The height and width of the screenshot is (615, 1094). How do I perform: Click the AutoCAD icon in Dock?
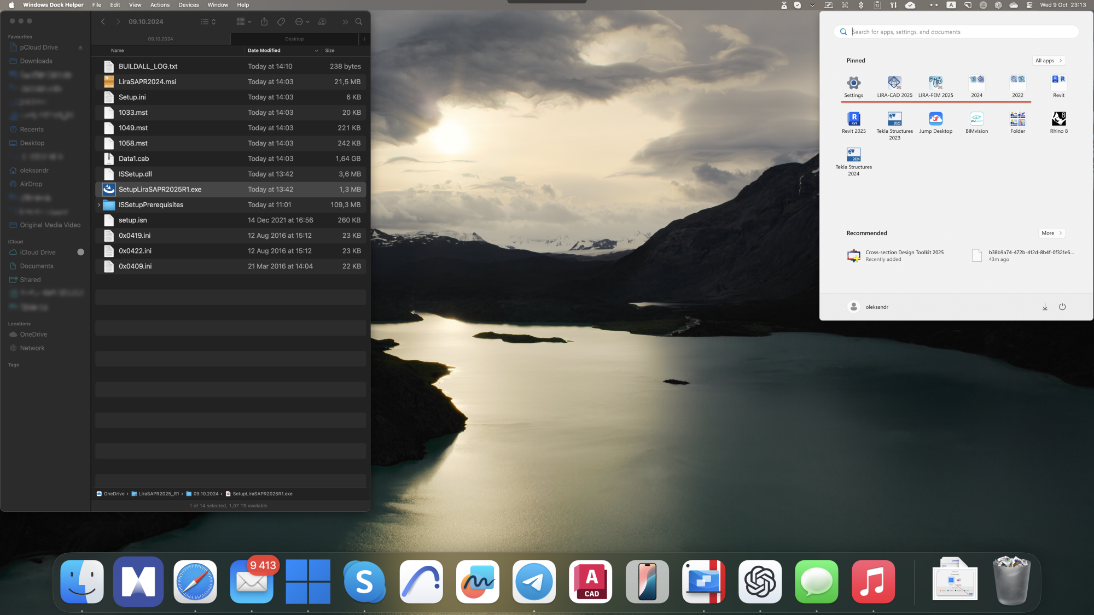[591, 582]
